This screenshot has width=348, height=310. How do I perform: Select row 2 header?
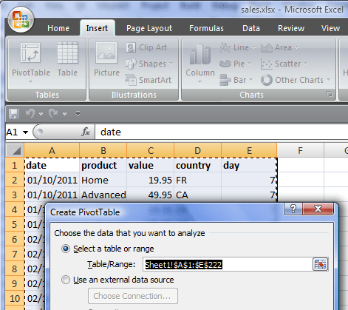(x=15, y=180)
